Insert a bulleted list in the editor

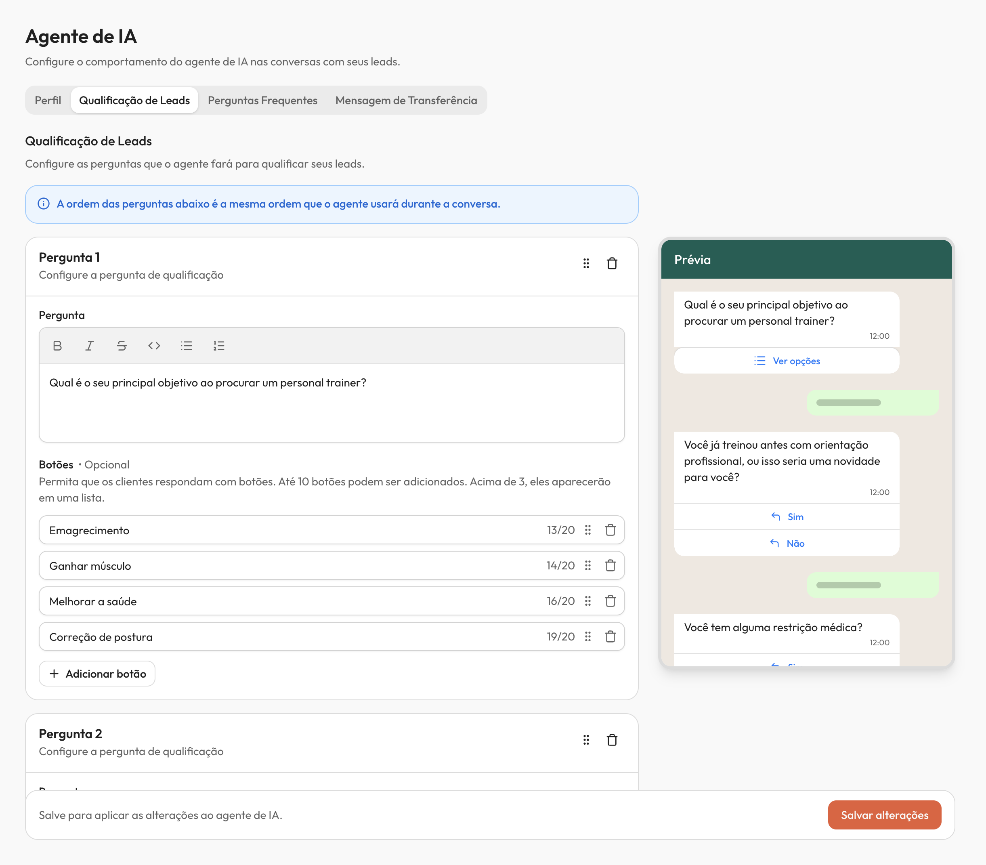point(186,345)
